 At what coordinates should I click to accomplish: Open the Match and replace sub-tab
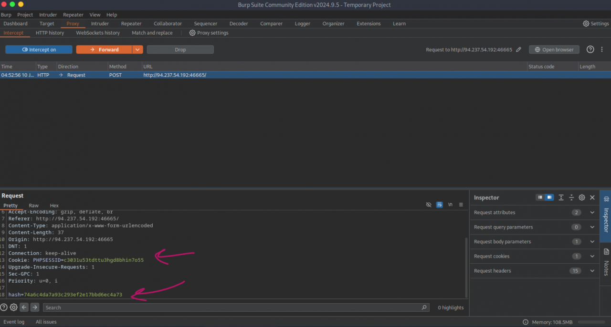click(152, 33)
